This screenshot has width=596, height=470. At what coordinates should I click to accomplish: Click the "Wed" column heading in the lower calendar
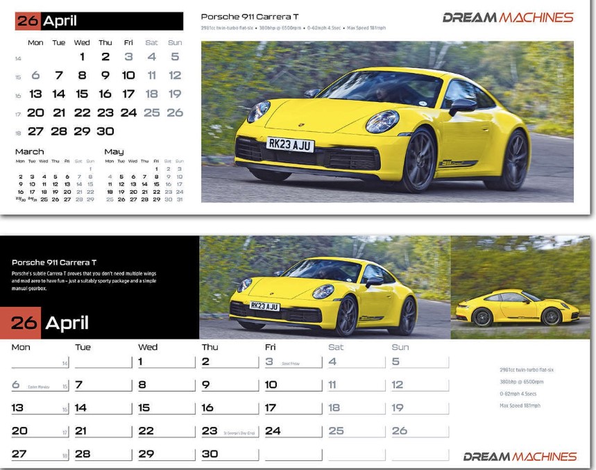click(x=148, y=347)
